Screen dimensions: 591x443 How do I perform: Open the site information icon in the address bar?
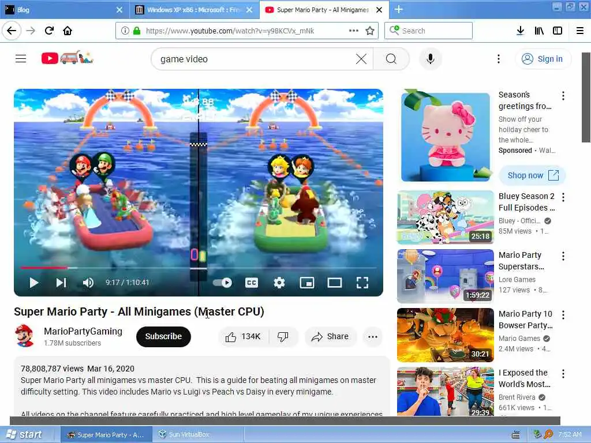125,31
